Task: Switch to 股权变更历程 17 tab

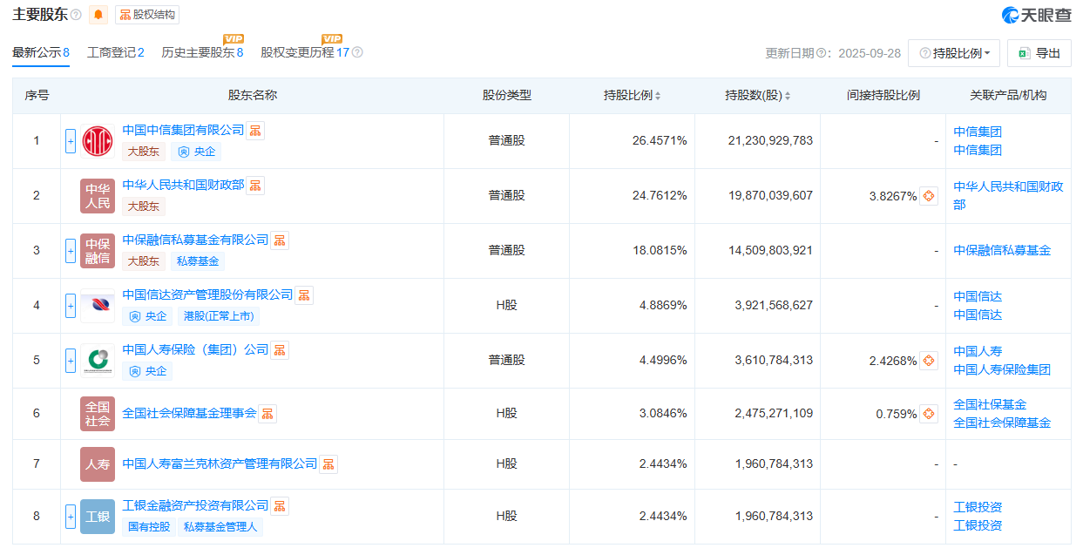Action: coord(305,52)
